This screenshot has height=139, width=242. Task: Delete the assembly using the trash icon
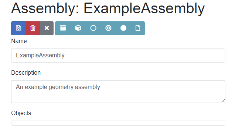33,28
